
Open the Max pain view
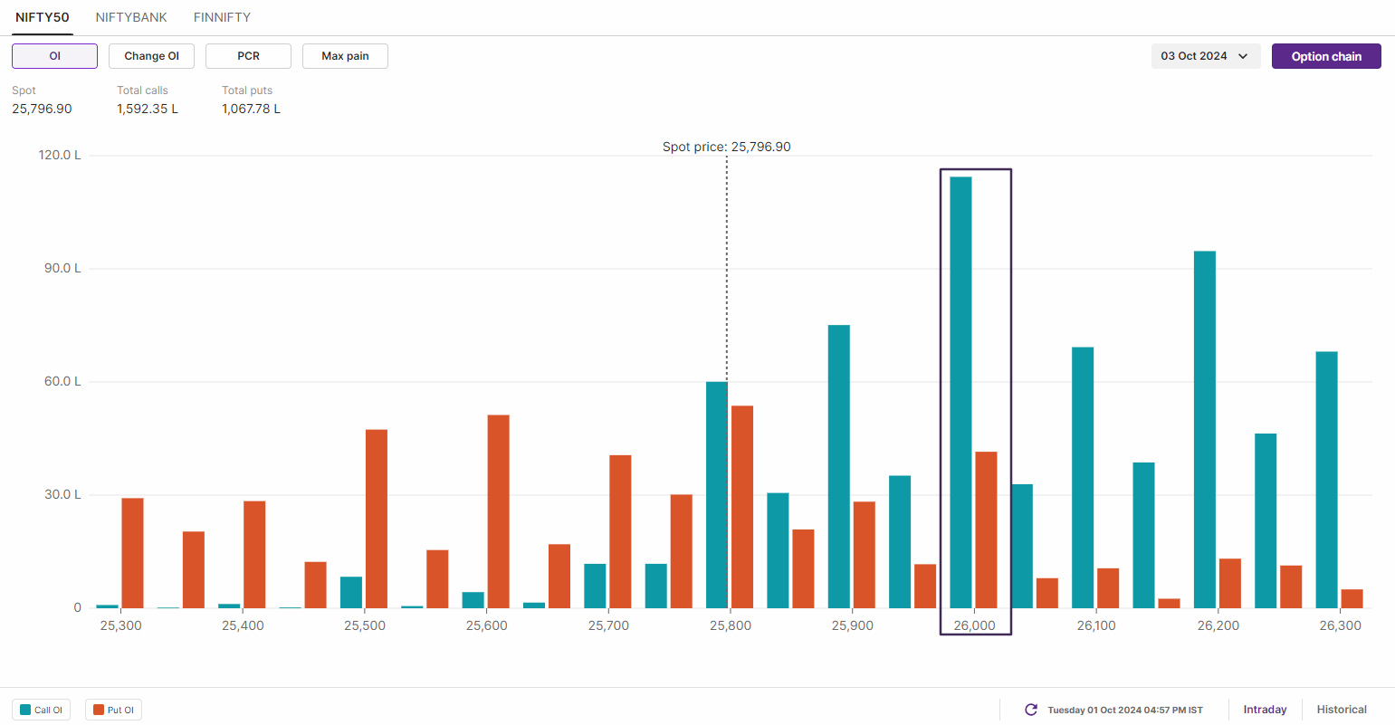(x=345, y=56)
